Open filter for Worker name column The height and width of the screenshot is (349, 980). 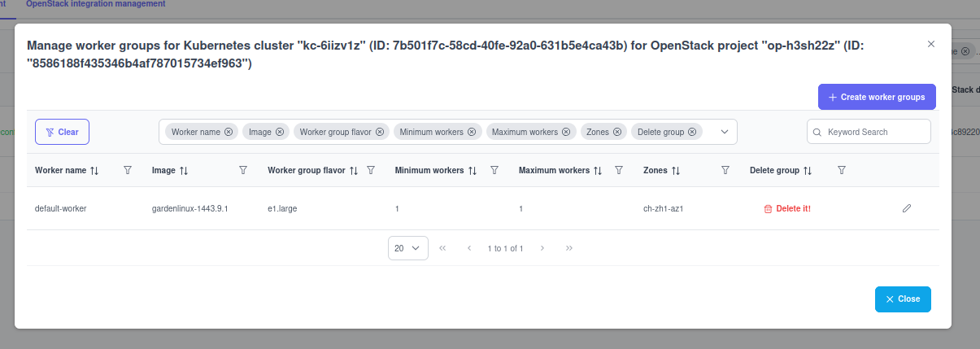[128, 170]
